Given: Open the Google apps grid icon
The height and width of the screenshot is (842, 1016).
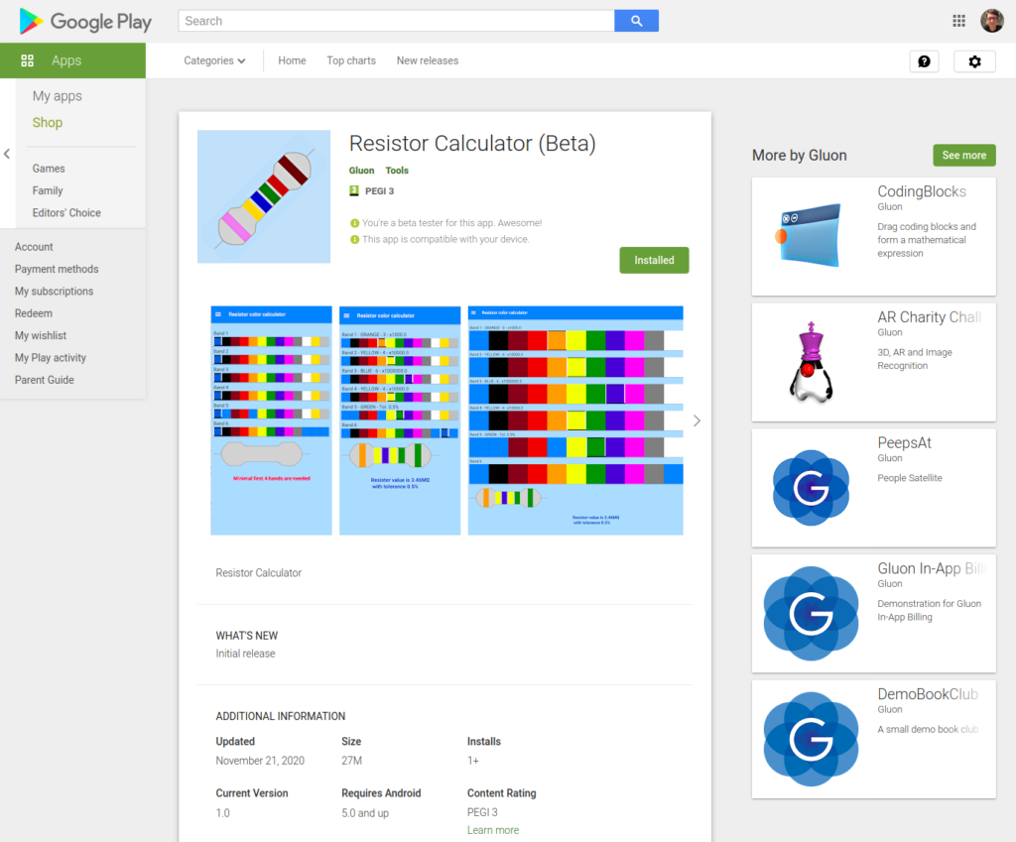Looking at the screenshot, I should pos(959,21).
